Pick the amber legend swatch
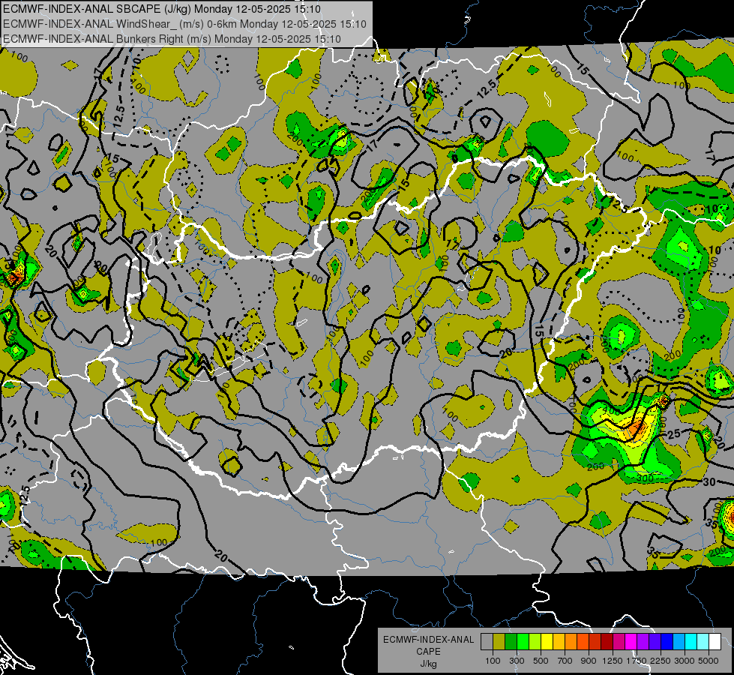 (559, 642)
